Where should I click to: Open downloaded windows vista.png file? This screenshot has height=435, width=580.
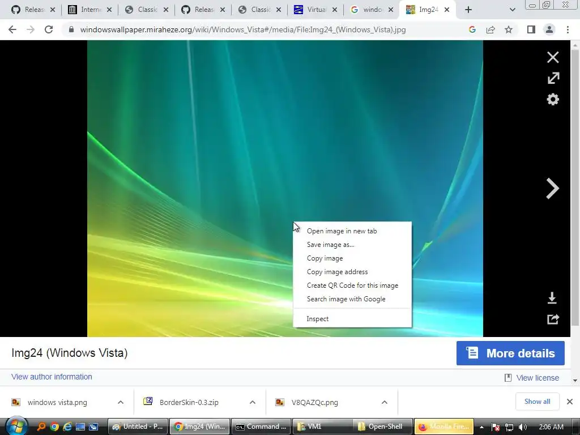tap(57, 403)
